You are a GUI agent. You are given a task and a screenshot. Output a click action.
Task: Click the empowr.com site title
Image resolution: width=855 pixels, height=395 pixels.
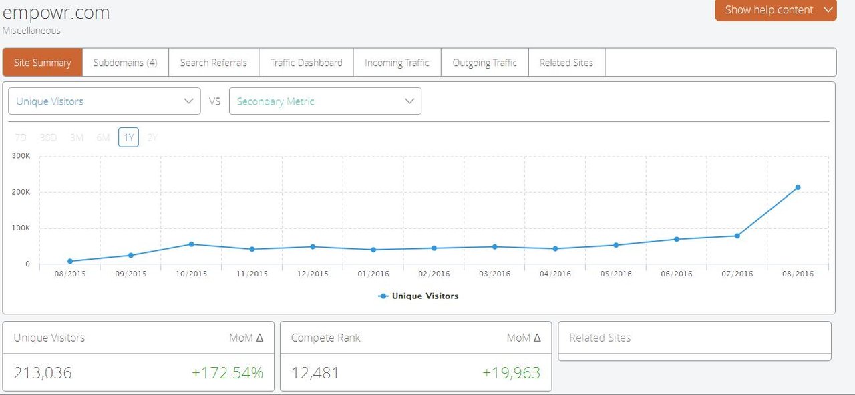click(56, 13)
